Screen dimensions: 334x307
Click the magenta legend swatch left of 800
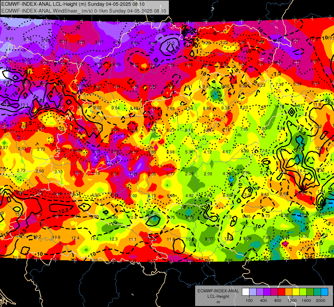[x=274, y=292]
